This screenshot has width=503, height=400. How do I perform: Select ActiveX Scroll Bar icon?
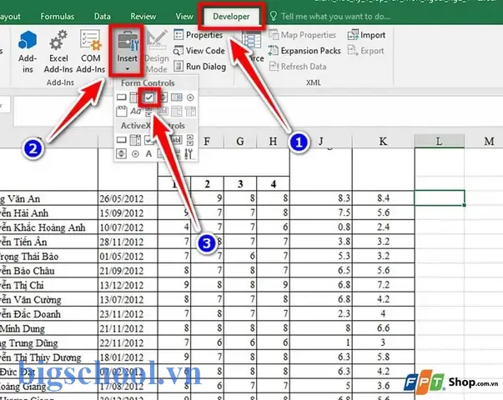[x=190, y=140]
